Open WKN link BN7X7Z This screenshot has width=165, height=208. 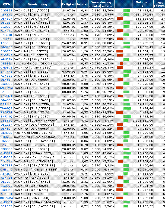click(x=7, y=72)
